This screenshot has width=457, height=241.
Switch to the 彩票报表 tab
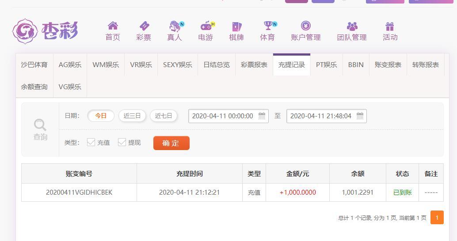254,64
